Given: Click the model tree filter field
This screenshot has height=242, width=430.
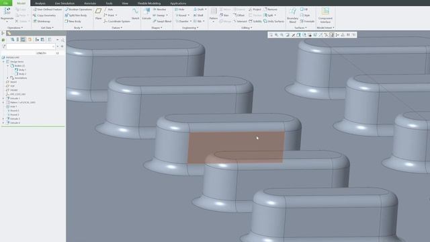Looking at the screenshot, I should pyautogui.click(x=30, y=46).
